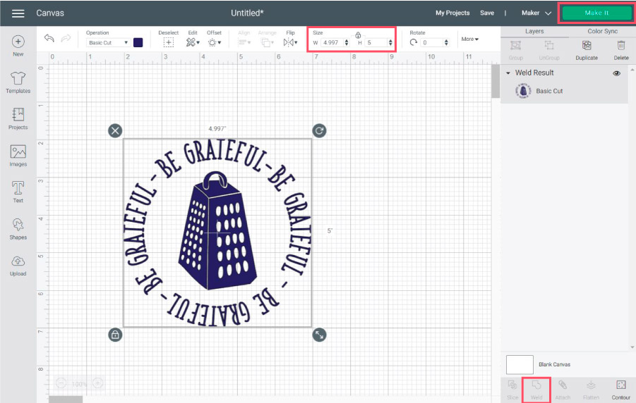The height and width of the screenshot is (403, 636).
Task: Click the Undo arrow
Action: (x=49, y=39)
